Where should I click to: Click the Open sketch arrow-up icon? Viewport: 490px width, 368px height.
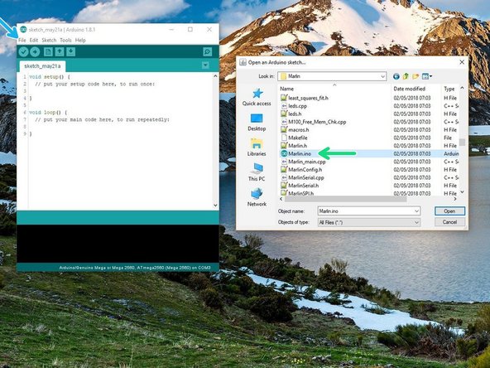[60, 51]
